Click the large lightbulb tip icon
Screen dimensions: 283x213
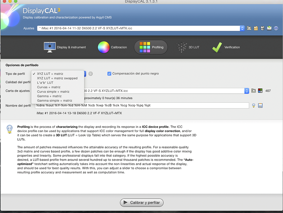tap(10, 129)
